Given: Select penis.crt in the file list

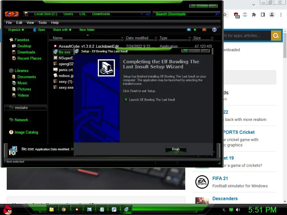Looking at the screenshot, I should click(x=63, y=70).
